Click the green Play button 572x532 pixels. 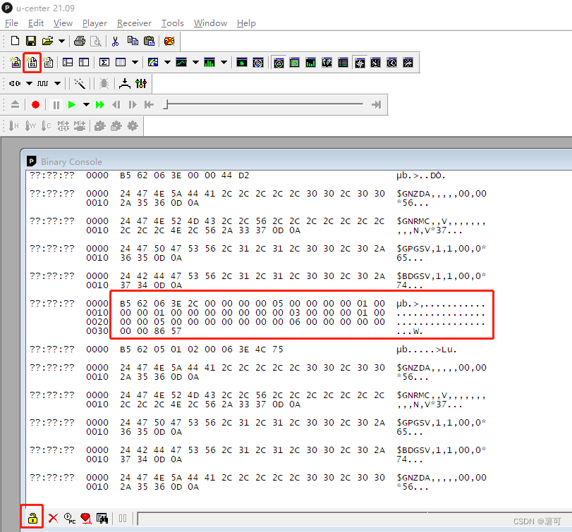[72, 105]
